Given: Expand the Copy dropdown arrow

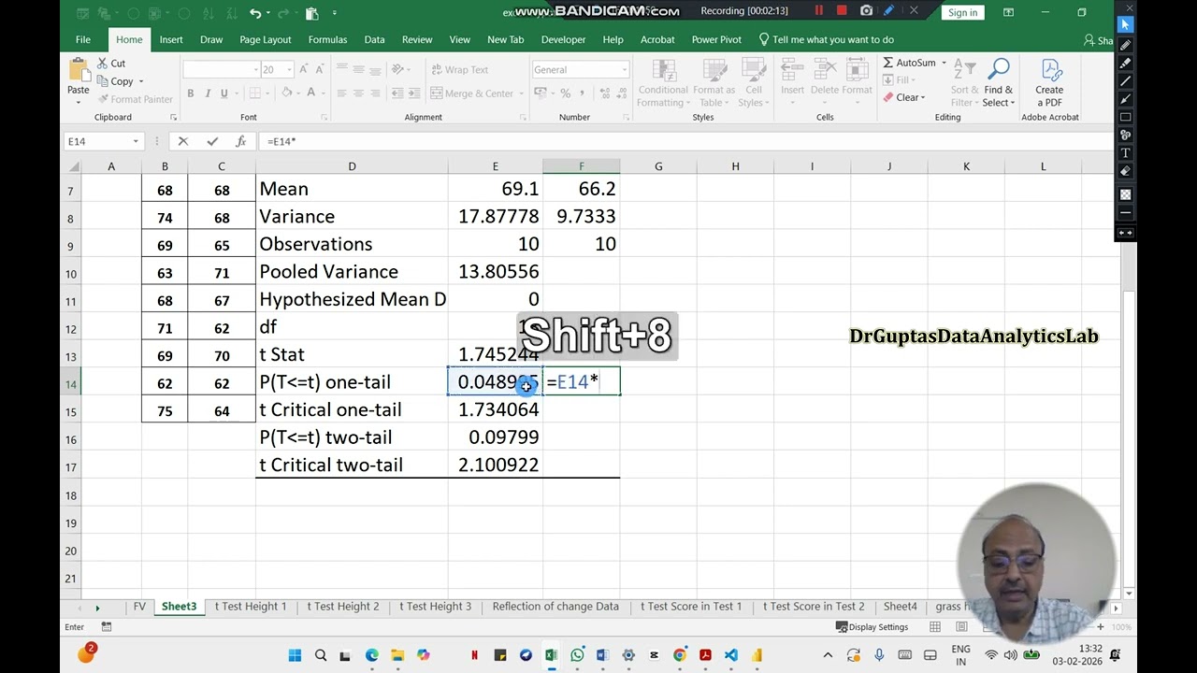Looking at the screenshot, I should [x=141, y=82].
